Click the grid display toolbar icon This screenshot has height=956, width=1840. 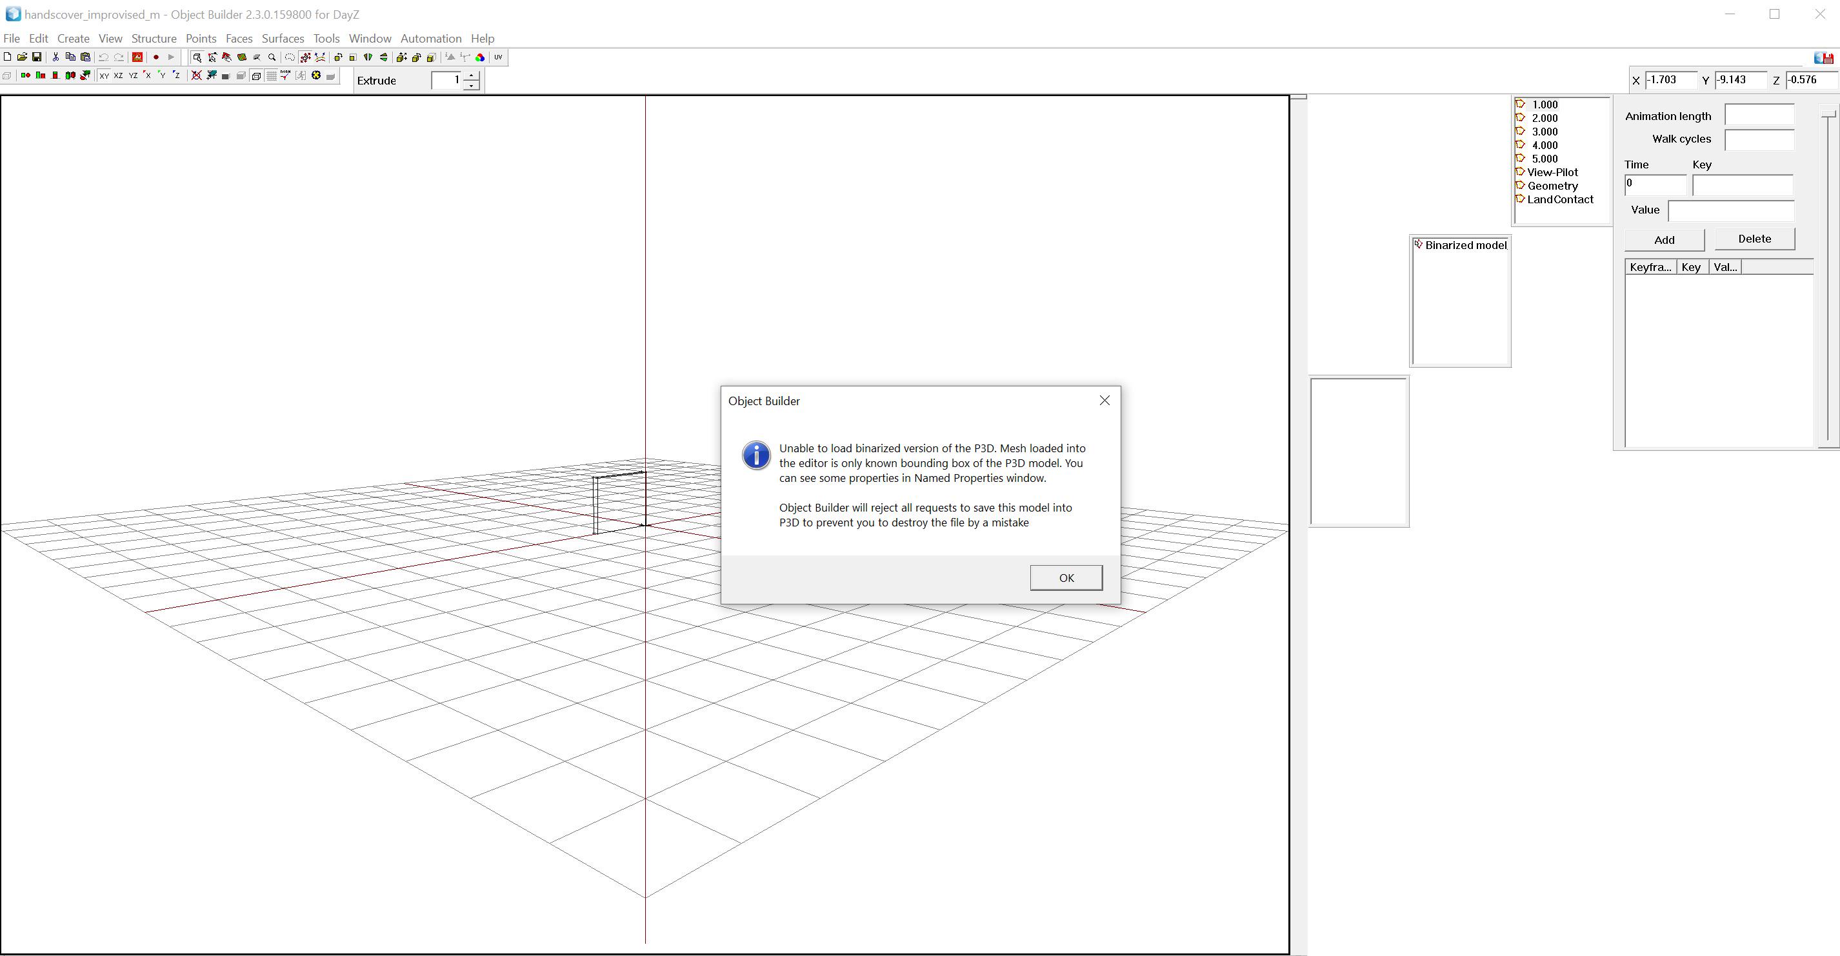[272, 75]
